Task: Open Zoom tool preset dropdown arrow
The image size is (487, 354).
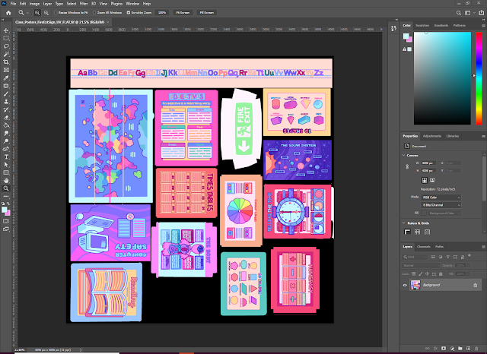Action: (27, 13)
